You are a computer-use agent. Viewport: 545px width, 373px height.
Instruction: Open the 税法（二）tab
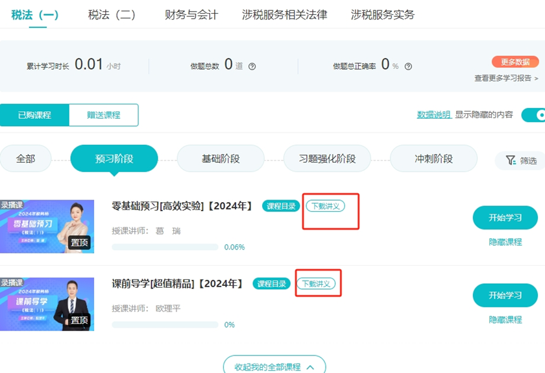click(112, 15)
